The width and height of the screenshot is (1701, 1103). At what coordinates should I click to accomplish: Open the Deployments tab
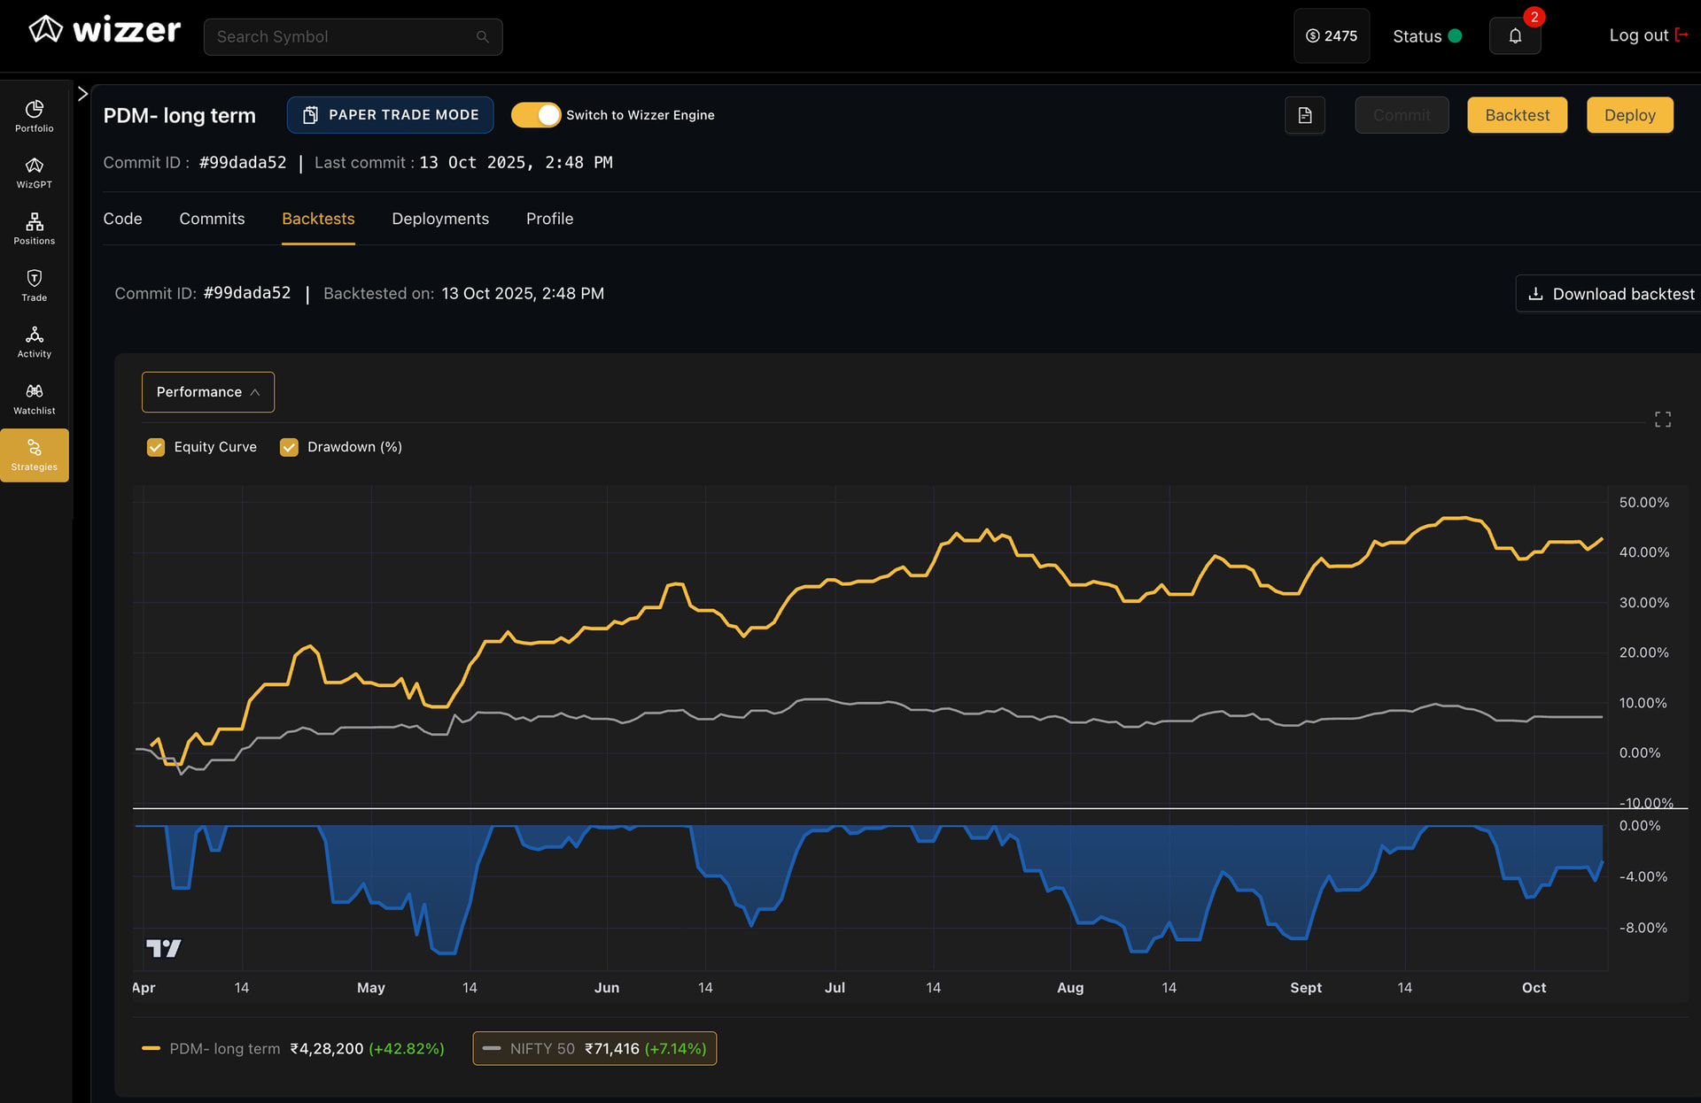click(440, 219)
